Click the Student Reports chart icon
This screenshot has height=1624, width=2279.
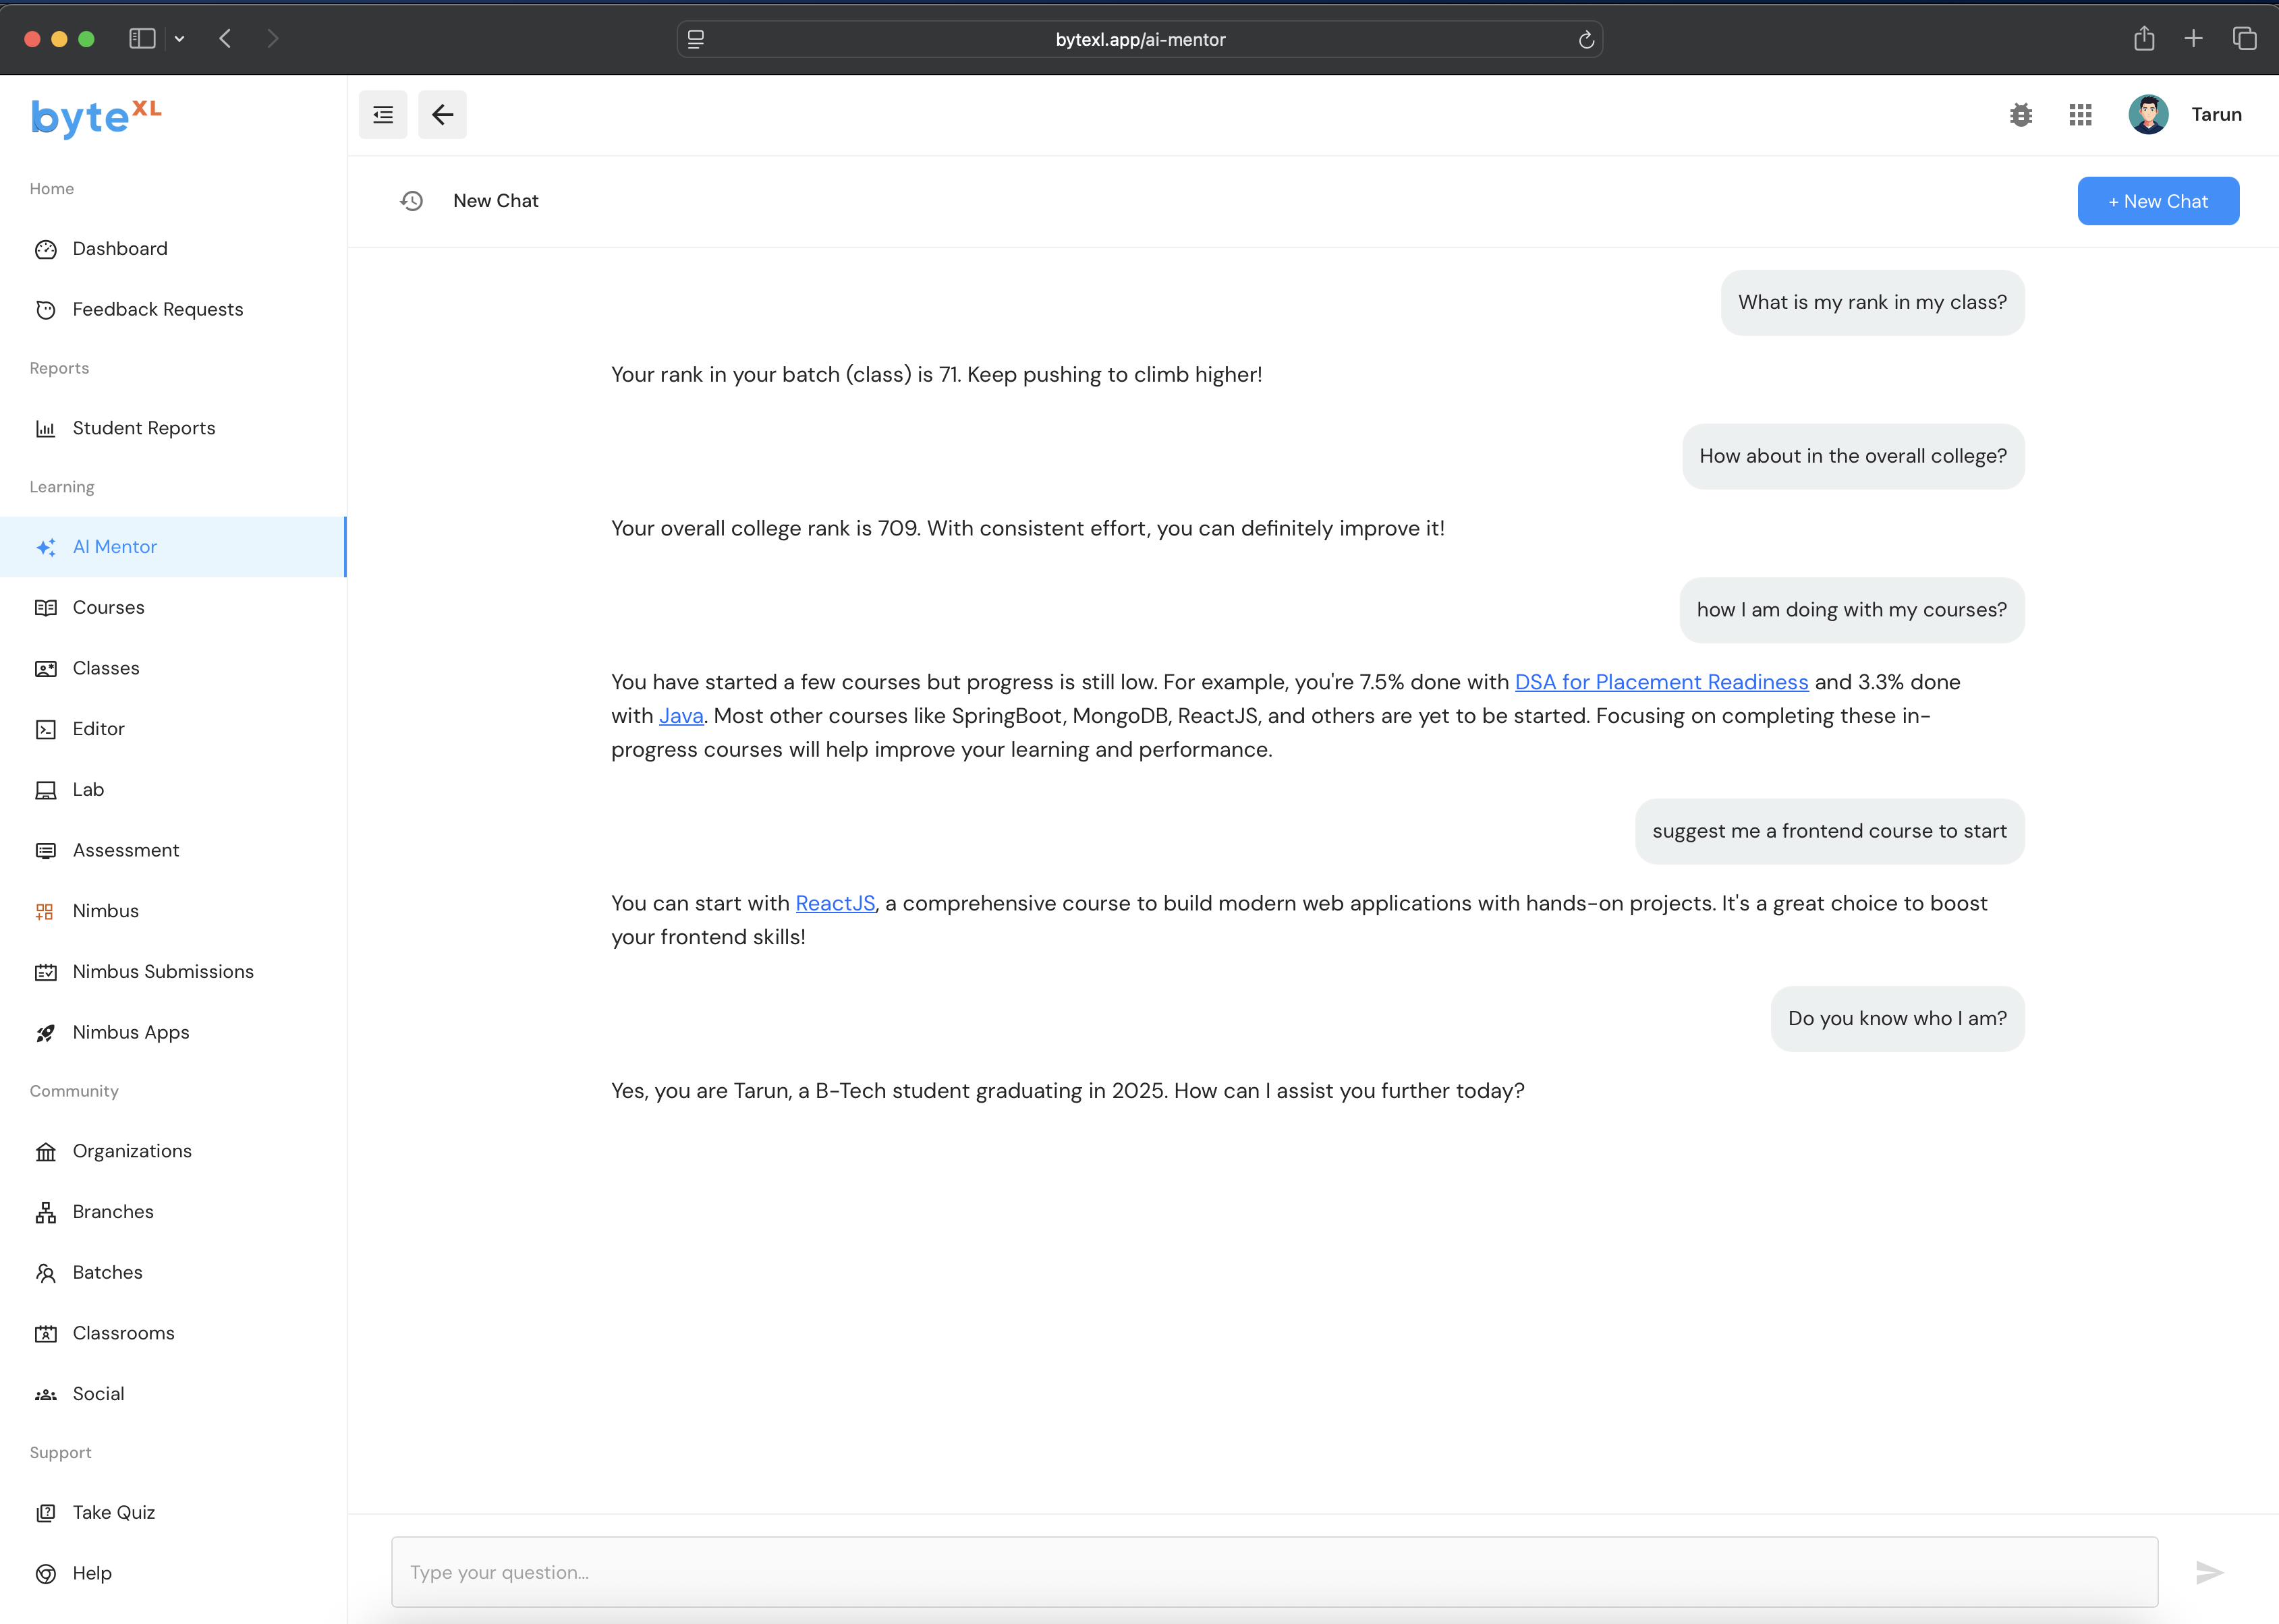[x=46, y=429]
